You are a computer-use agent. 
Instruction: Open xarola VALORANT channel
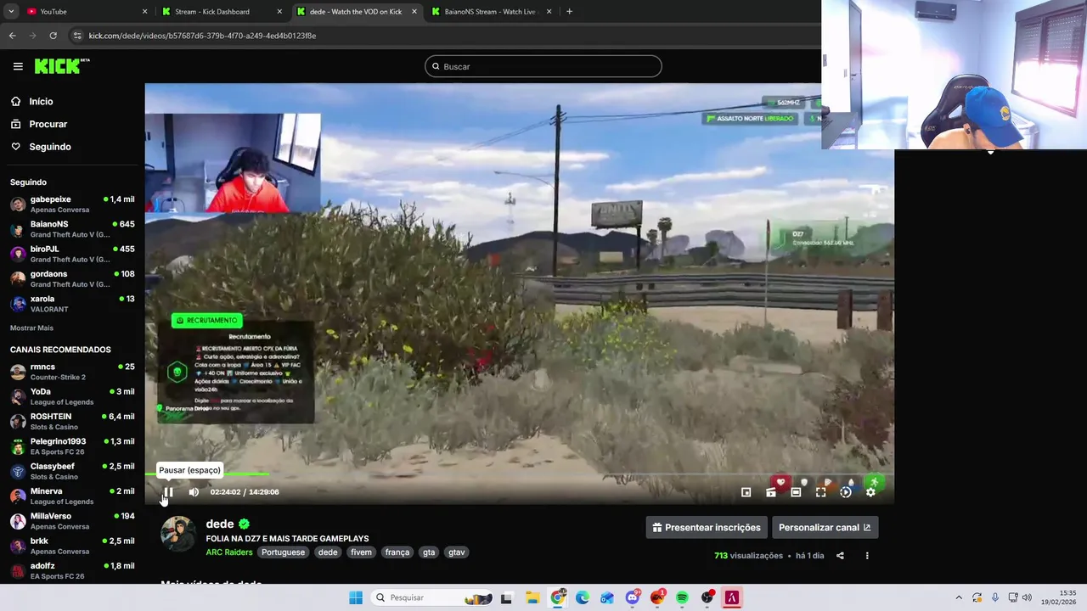[72, 304]
